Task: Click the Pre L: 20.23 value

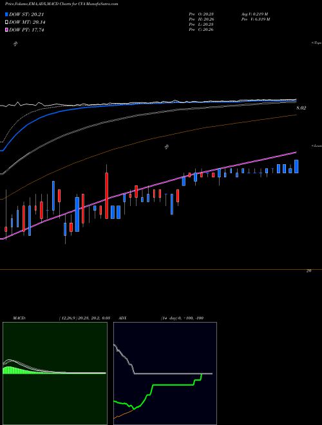Action: [201, 24]
